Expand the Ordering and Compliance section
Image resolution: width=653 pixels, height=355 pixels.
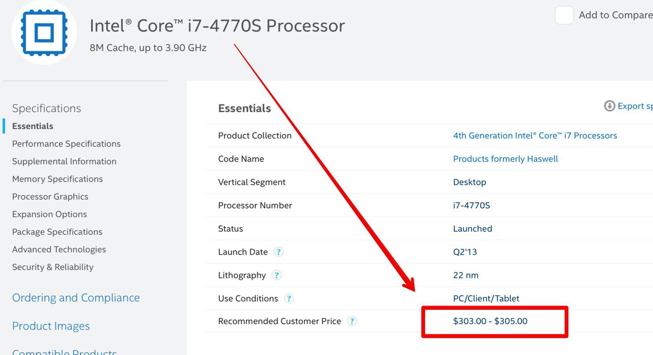[x=76, y=298]
